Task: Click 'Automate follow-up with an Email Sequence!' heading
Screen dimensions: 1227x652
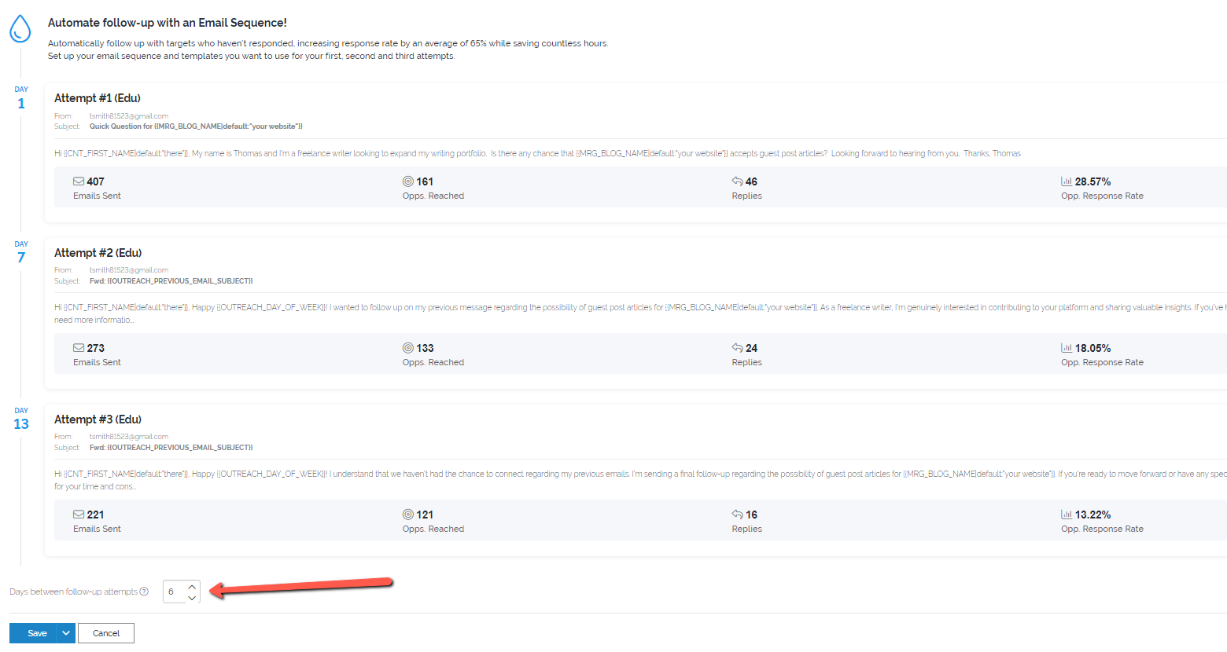Action: [x=168, y=23]
